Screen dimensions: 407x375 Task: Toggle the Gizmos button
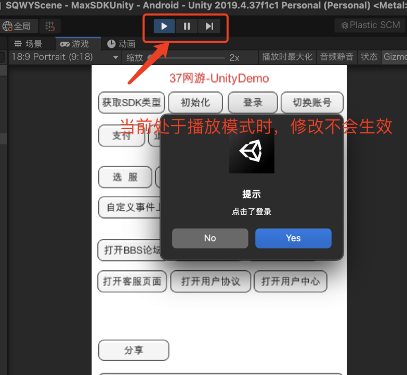click(x=394, y=57)
